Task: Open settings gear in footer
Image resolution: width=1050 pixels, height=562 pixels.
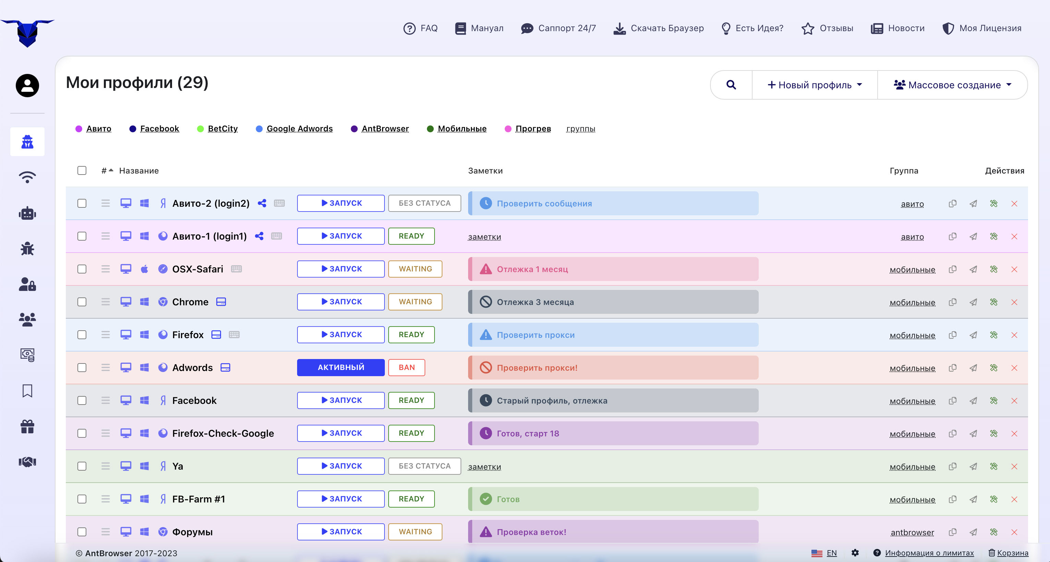Action: click(855, 553)
